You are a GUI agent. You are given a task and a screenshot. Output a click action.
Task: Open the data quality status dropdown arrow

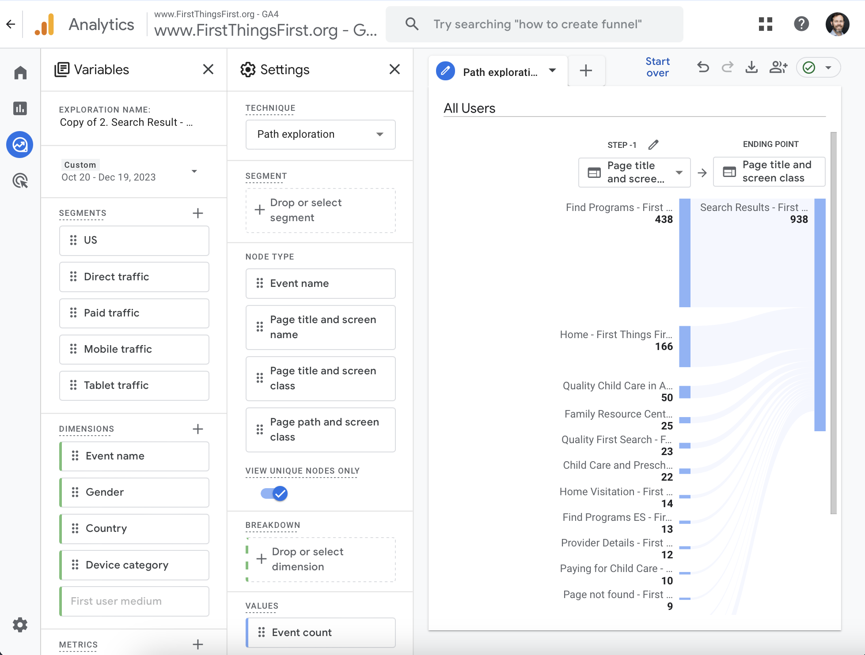828,68
